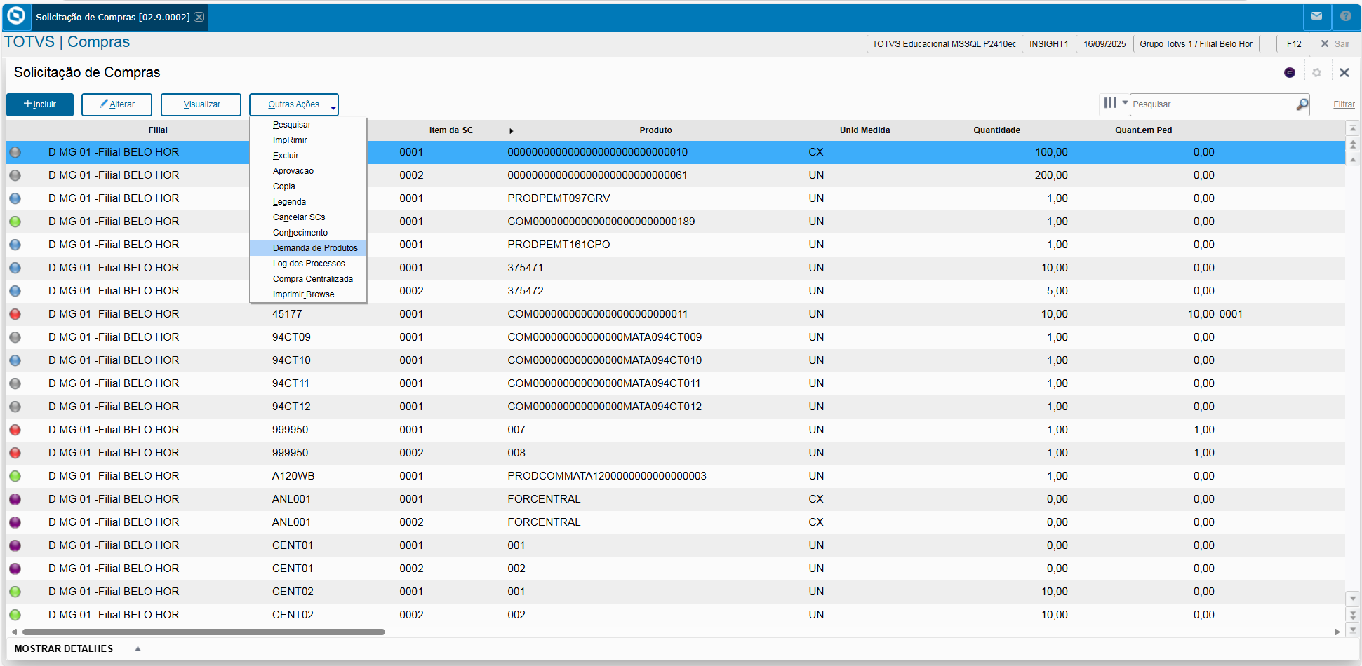Click the red status icon of 45177 row

click(15, 314)
